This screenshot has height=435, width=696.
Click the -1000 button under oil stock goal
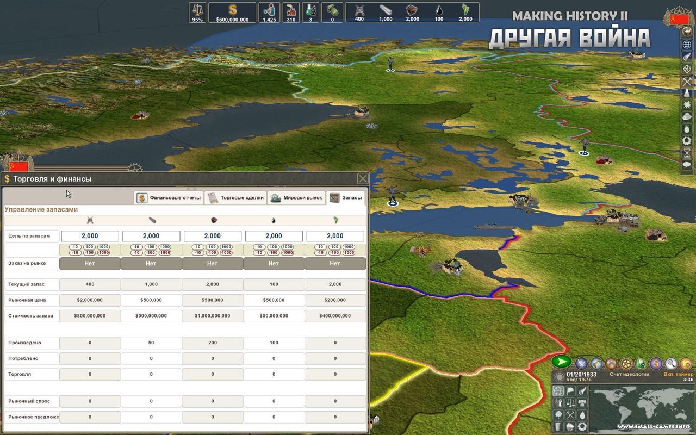click(x=287, y=252)
